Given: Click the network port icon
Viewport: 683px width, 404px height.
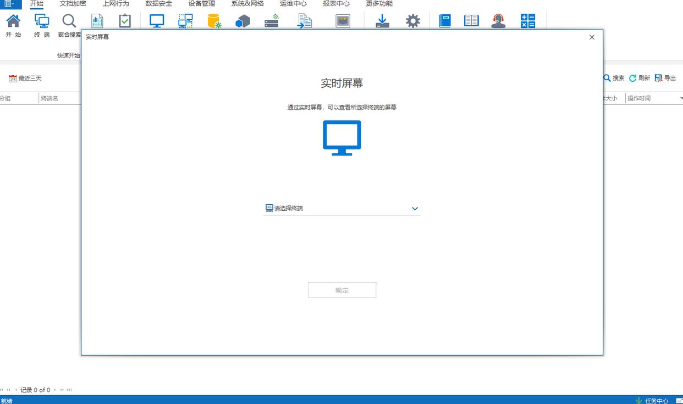Looking at the screenshot, I should pos(343,21).
